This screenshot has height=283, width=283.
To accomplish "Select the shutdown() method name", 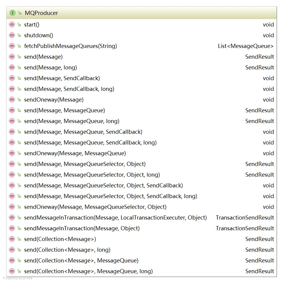I will (x=39, y=35).
